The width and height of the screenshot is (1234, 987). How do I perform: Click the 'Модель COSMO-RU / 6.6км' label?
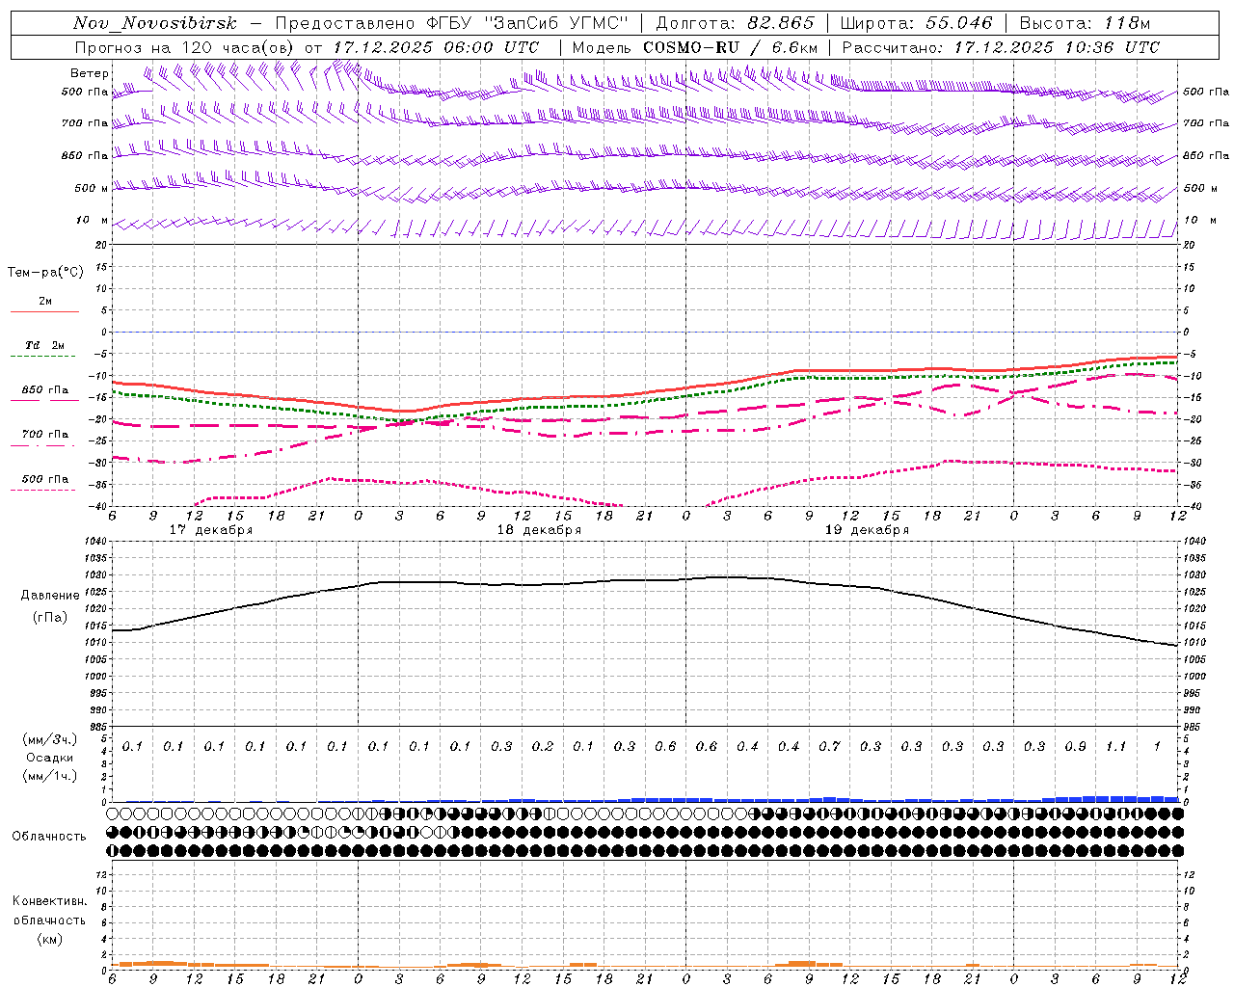coord(694,47)
